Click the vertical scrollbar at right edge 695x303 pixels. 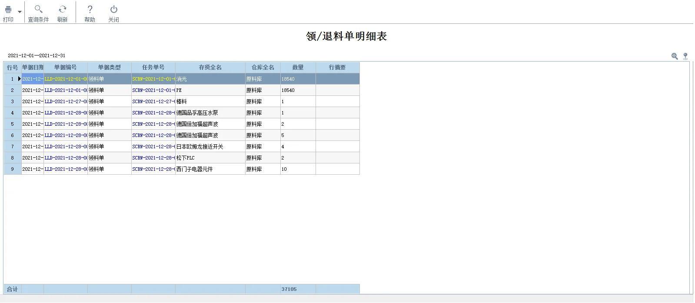691,178
